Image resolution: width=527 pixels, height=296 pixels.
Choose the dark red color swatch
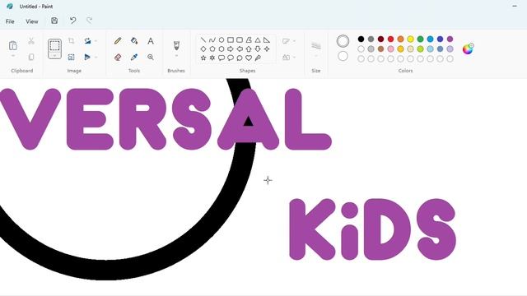click(x=380, y=39)
